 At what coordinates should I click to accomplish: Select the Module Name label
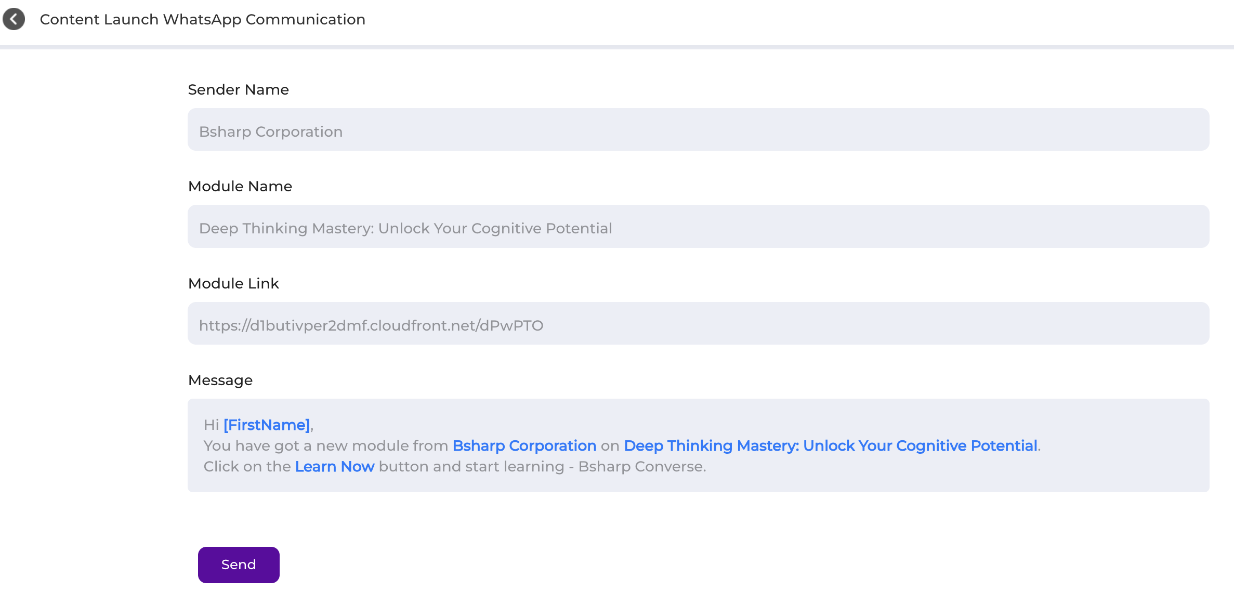240,186
